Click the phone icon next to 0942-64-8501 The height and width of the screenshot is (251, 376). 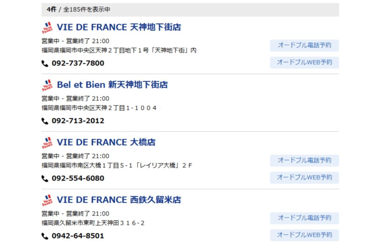coord(45,236)
